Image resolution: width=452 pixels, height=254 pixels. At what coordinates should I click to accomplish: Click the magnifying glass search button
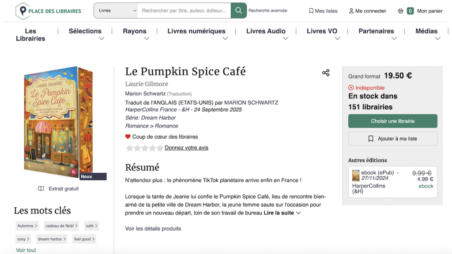[238, 11]
